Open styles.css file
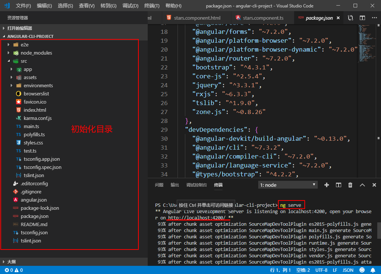381x274 pixels. click(x=33, y=143)
